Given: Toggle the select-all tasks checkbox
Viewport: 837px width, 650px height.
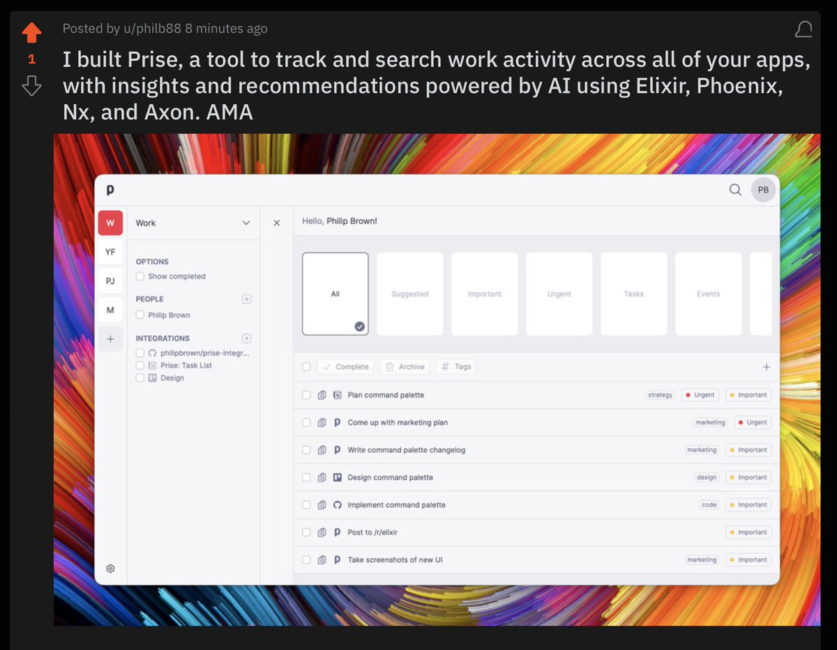Looking at the screenshot, I should point(306,367).
